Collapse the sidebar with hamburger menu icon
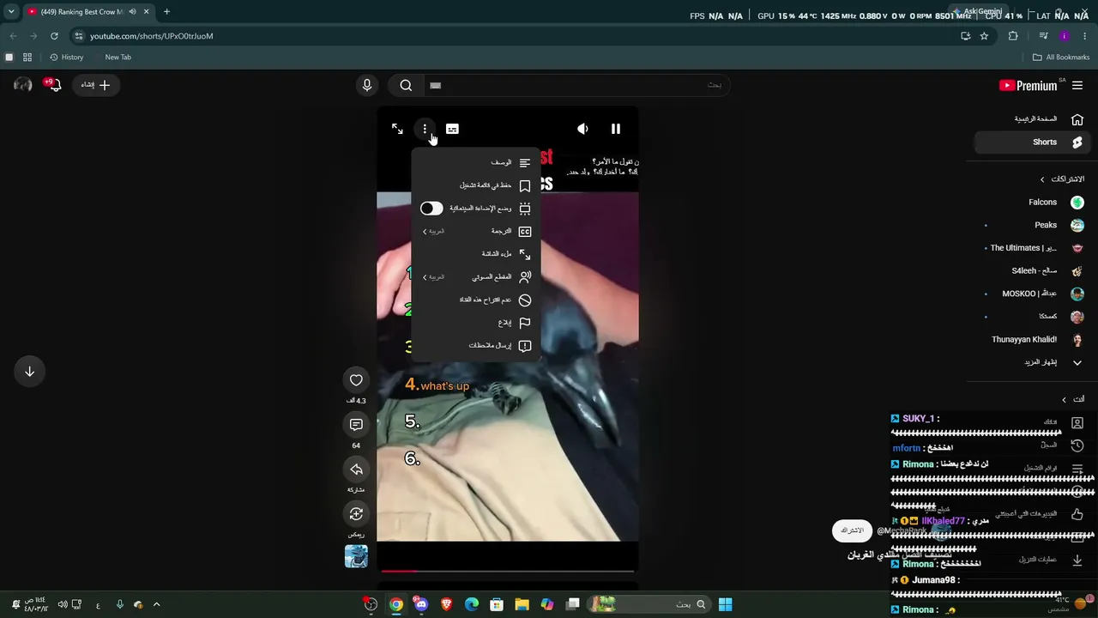 1077,86
